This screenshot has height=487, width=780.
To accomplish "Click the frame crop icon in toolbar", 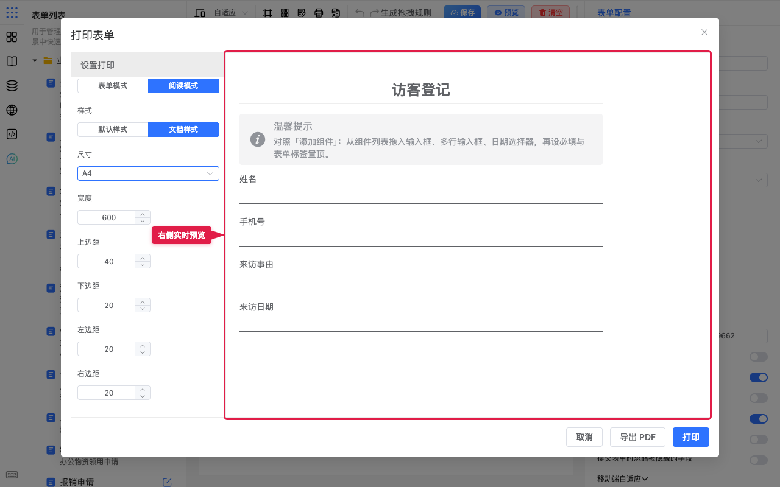I will tap(268, 13).
